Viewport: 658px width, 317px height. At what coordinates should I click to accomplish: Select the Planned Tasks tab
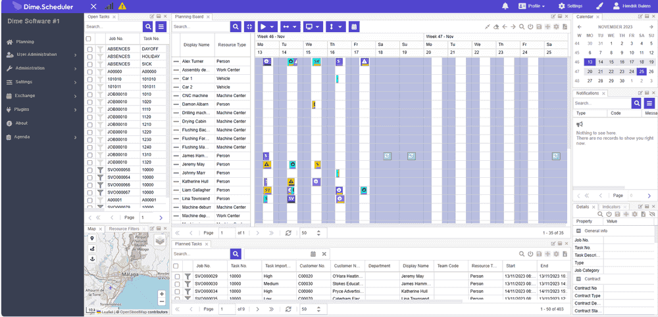188,243
